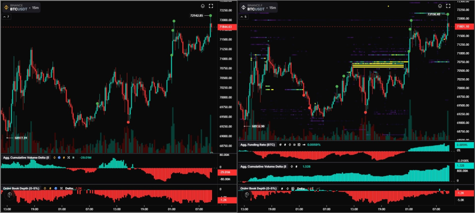
Task: Click the -29.01M value in the CVD header
Action: 86,157
